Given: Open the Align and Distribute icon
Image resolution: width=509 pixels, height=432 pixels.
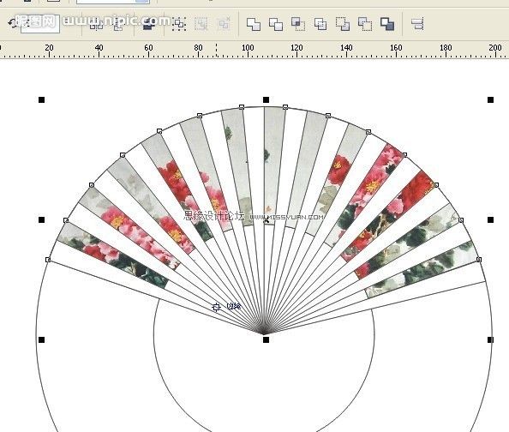Looking at the screenshot, I should [x=417, y=24].
